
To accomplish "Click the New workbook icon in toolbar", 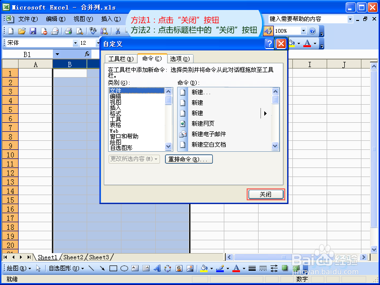I will [10, 31].
